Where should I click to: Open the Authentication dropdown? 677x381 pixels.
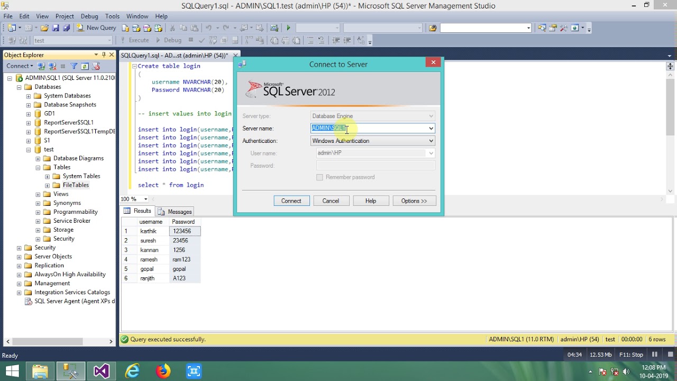pyautogui.click(x=431, y=141)
